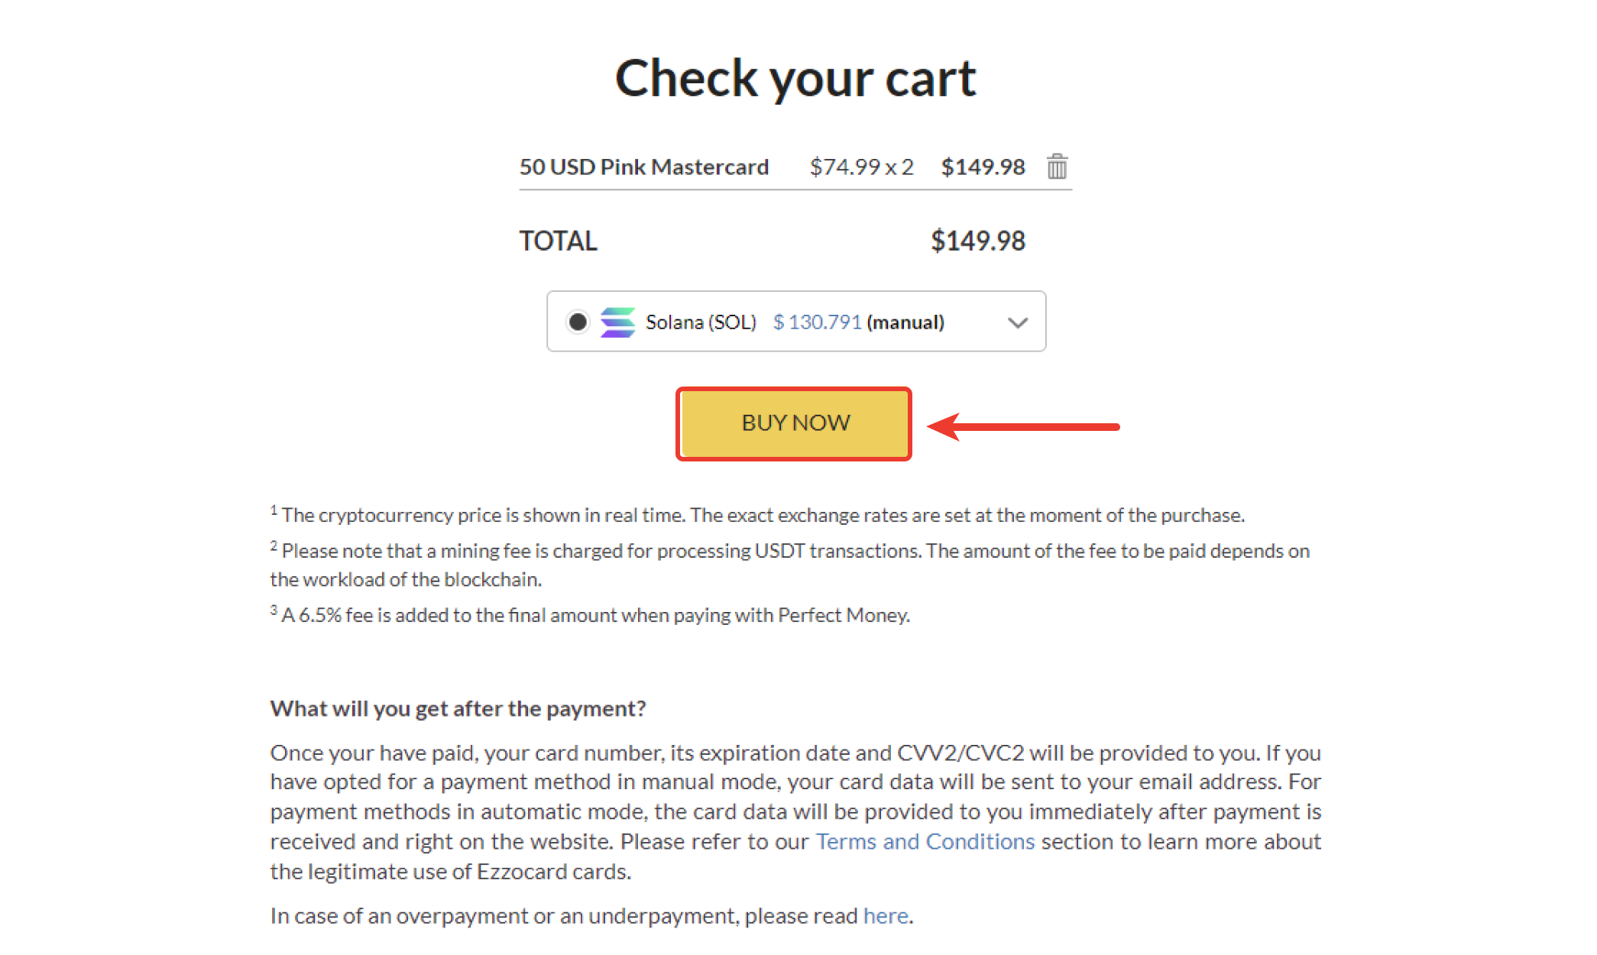Click the $74.99 x 2 quantity text
Screen dimensions: 1597x955
(861, 167)
